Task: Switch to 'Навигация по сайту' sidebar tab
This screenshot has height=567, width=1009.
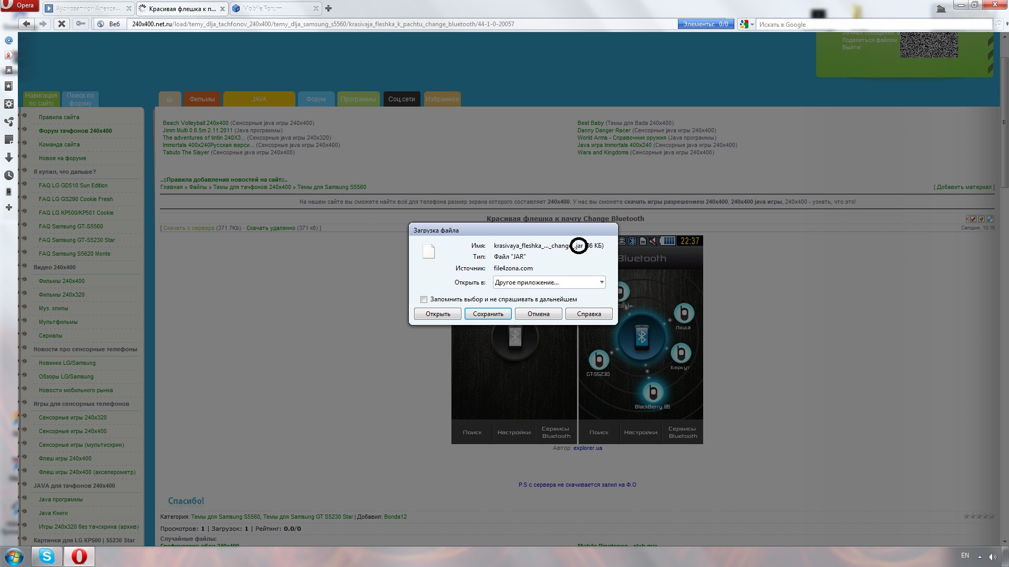Action: point(42,99)
